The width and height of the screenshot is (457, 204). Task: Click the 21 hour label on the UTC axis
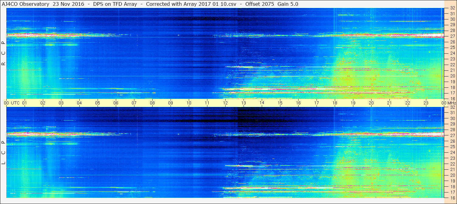389,103
